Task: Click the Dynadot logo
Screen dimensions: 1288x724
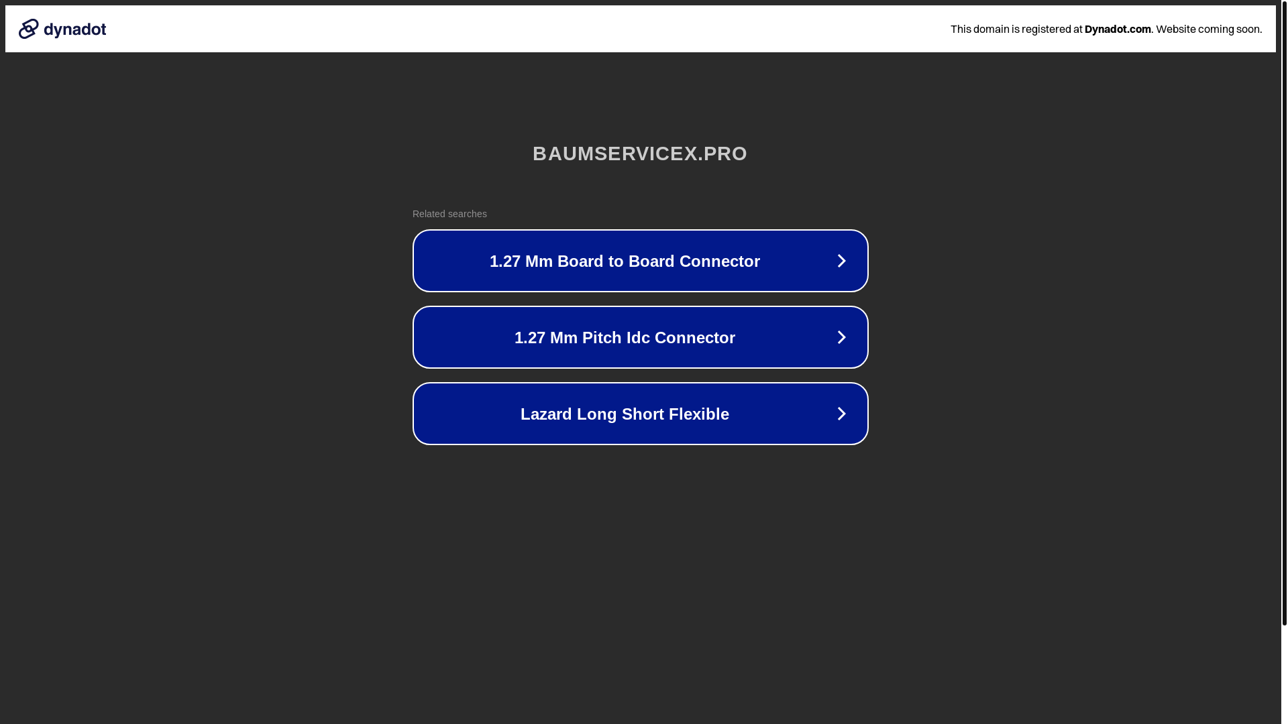Action: [62, 29]
